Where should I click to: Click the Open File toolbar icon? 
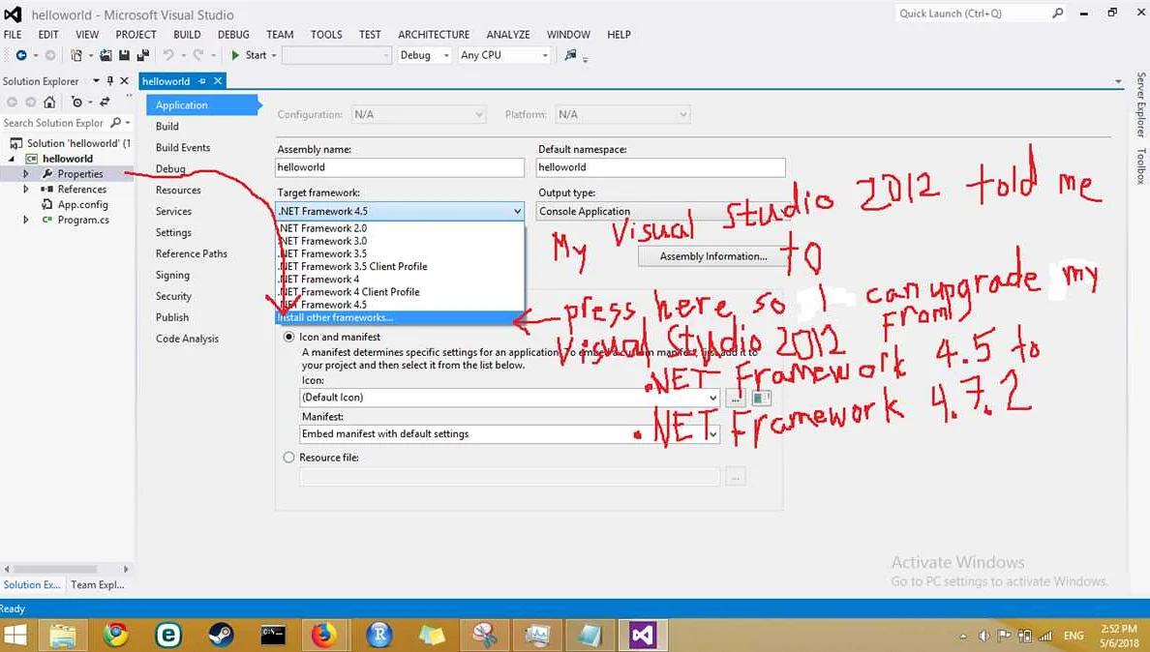[106, 55]
